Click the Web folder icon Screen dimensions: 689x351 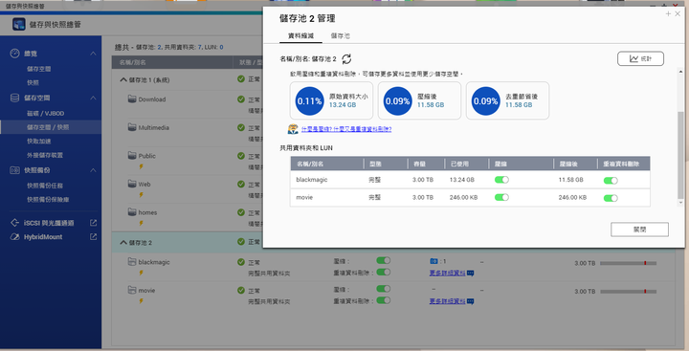[132, 184]
